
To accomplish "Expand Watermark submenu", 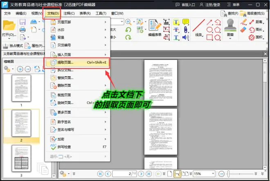I will pos(77,30).
